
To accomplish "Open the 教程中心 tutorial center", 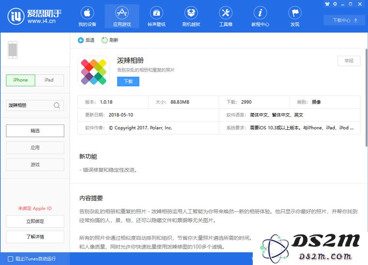I will (x=260, y=16).
